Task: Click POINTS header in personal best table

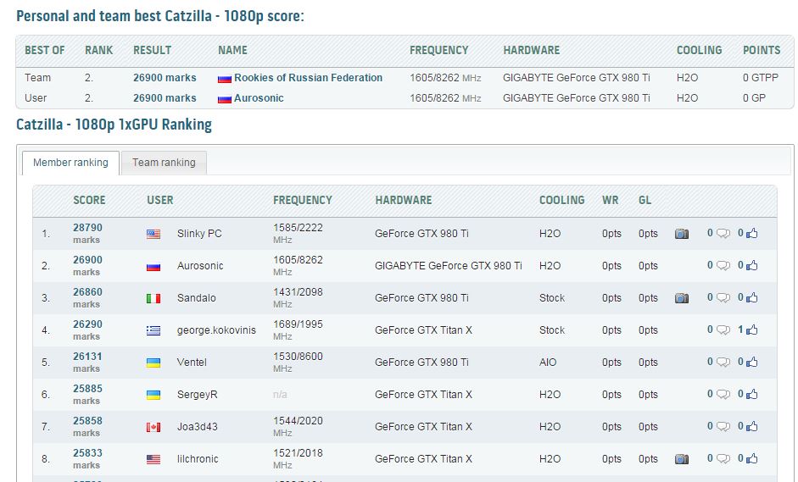Action: (x=762, y=50)
